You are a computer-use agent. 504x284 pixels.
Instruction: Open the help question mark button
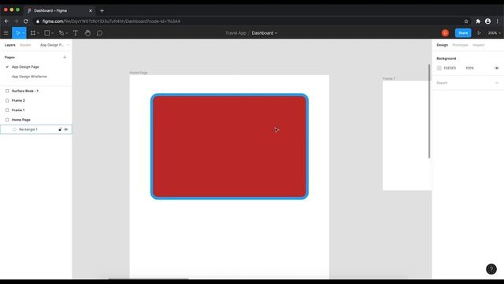[x=491, y=269]
